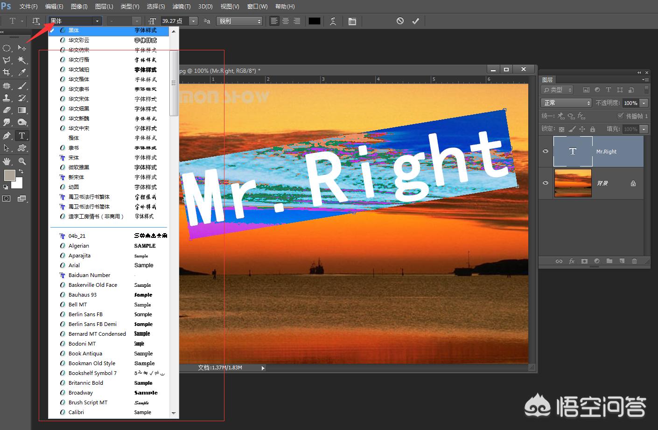This screenshot has height=430, width=658.
Task: Delete layer using trash icon
Action: click(x=634, y=261)
